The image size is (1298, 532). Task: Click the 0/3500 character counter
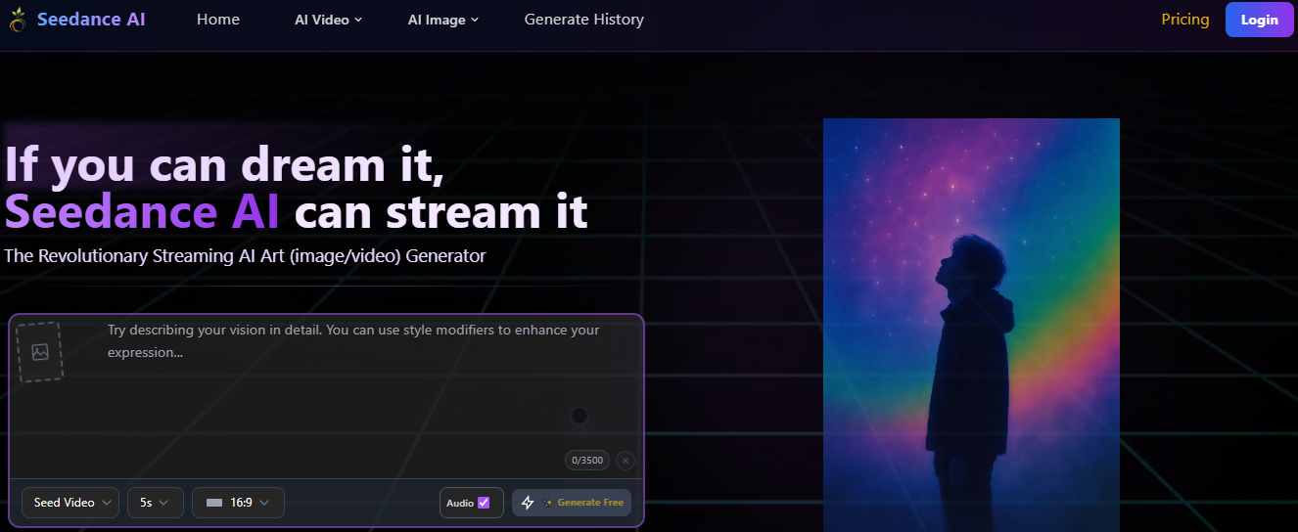(587, 460)
